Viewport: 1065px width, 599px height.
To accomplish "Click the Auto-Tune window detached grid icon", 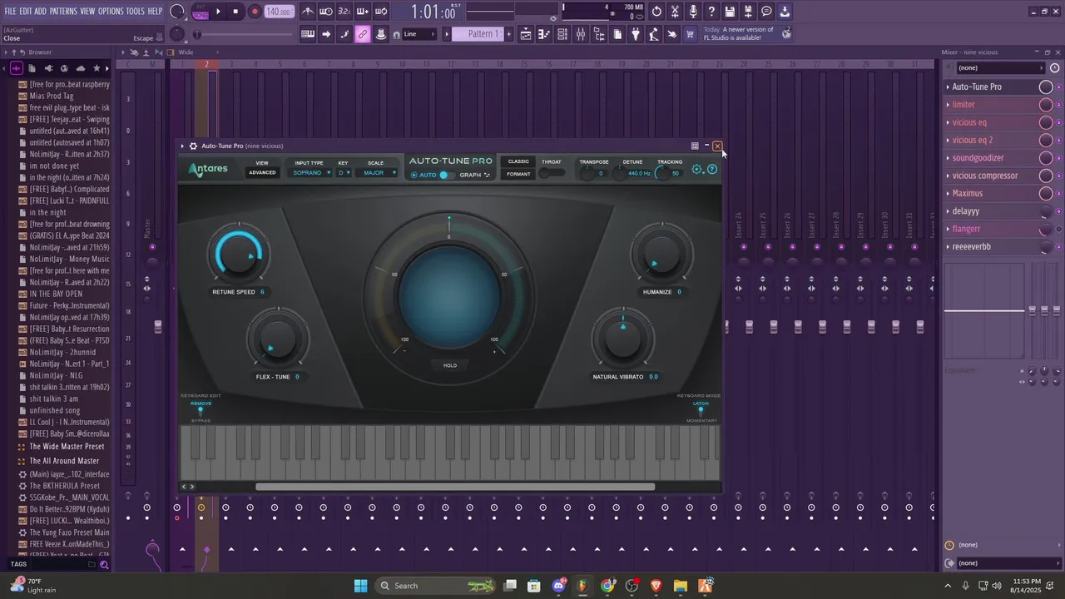I will (x=695, y=146).
